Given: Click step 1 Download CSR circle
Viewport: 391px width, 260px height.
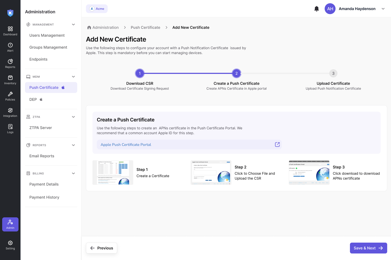Looking at the screenshot, I should (140, 73).
